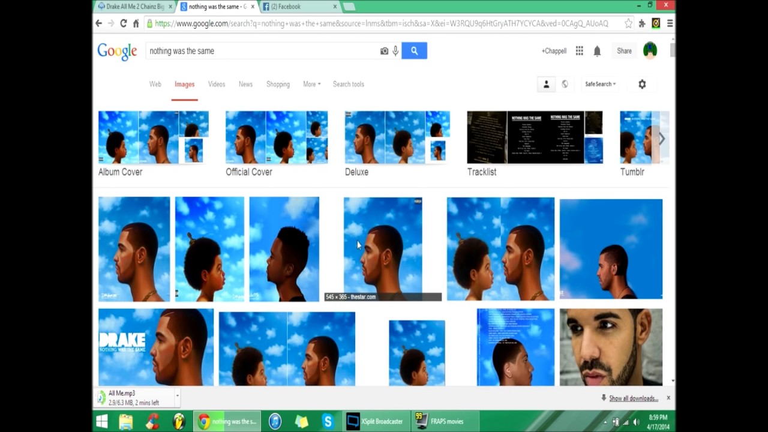The image size is (768, 432).
Task: Open the Official Cover category
Action: click(x=277, y=144)
